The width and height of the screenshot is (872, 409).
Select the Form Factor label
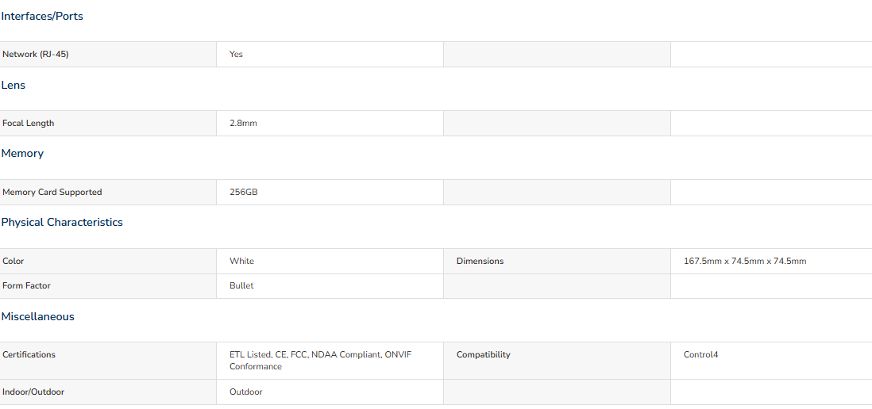[27, 286]
